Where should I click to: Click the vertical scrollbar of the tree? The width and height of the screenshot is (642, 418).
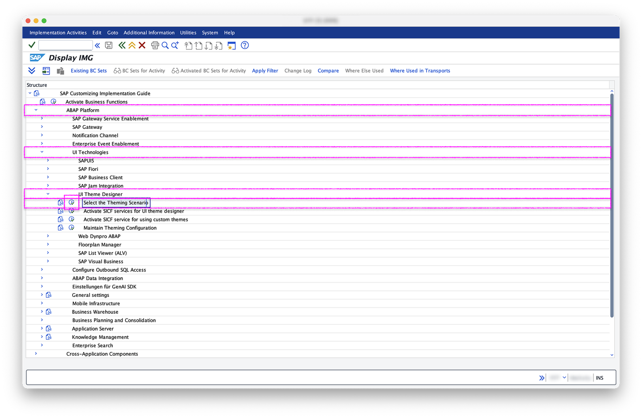click(612, 205)
